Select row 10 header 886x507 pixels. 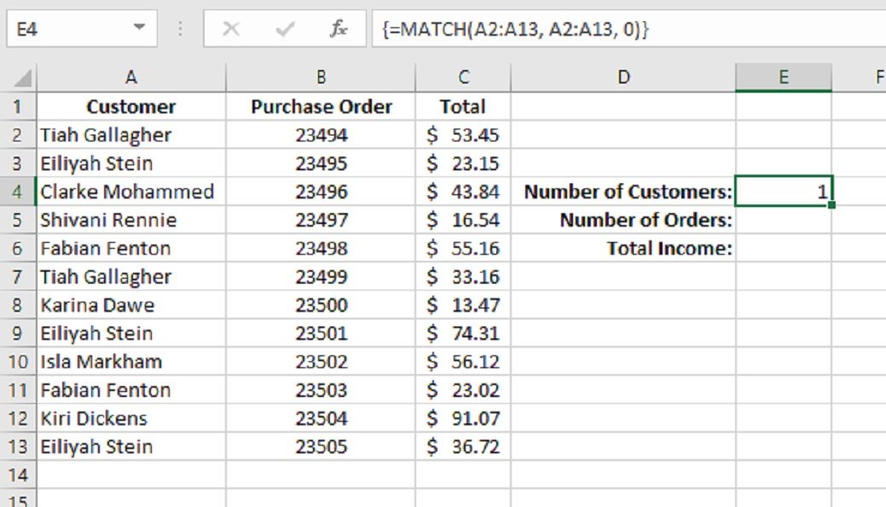[x=18, y=361]
